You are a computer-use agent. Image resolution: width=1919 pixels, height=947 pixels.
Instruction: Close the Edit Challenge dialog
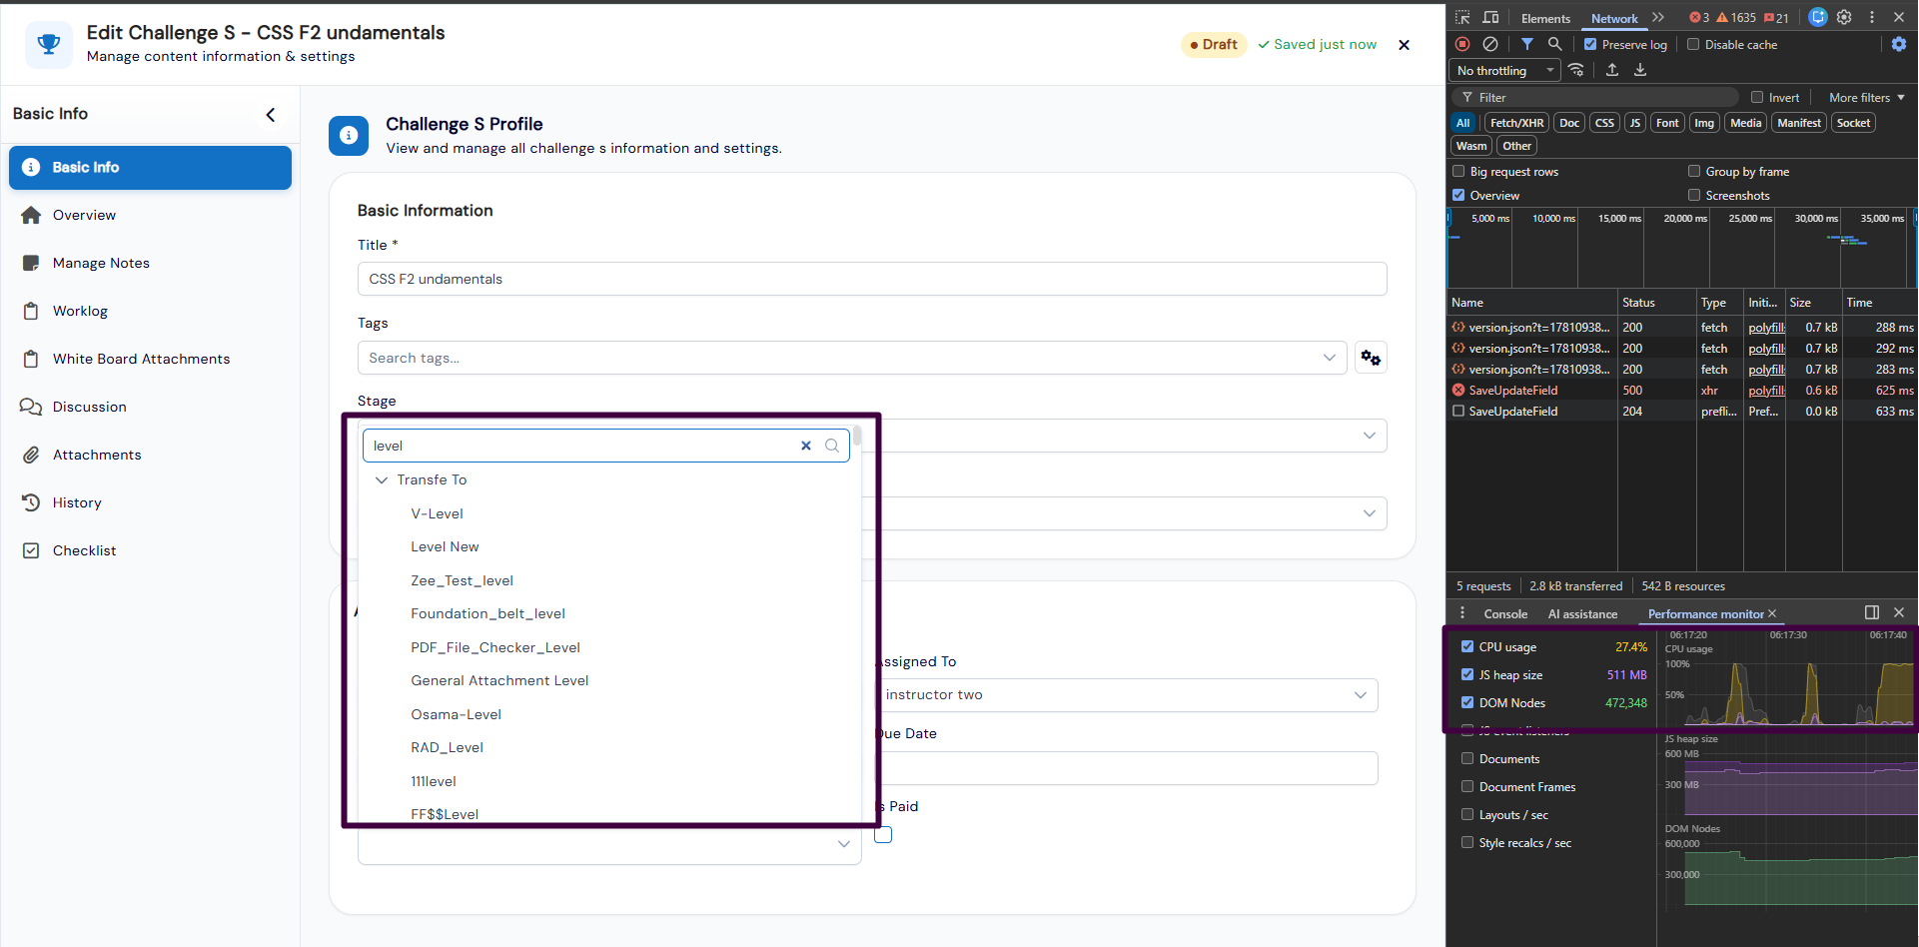pyautogui.click(x=1404, y=45)
